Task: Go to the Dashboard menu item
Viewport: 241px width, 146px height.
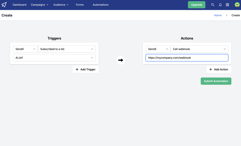Action: point(20,5)
